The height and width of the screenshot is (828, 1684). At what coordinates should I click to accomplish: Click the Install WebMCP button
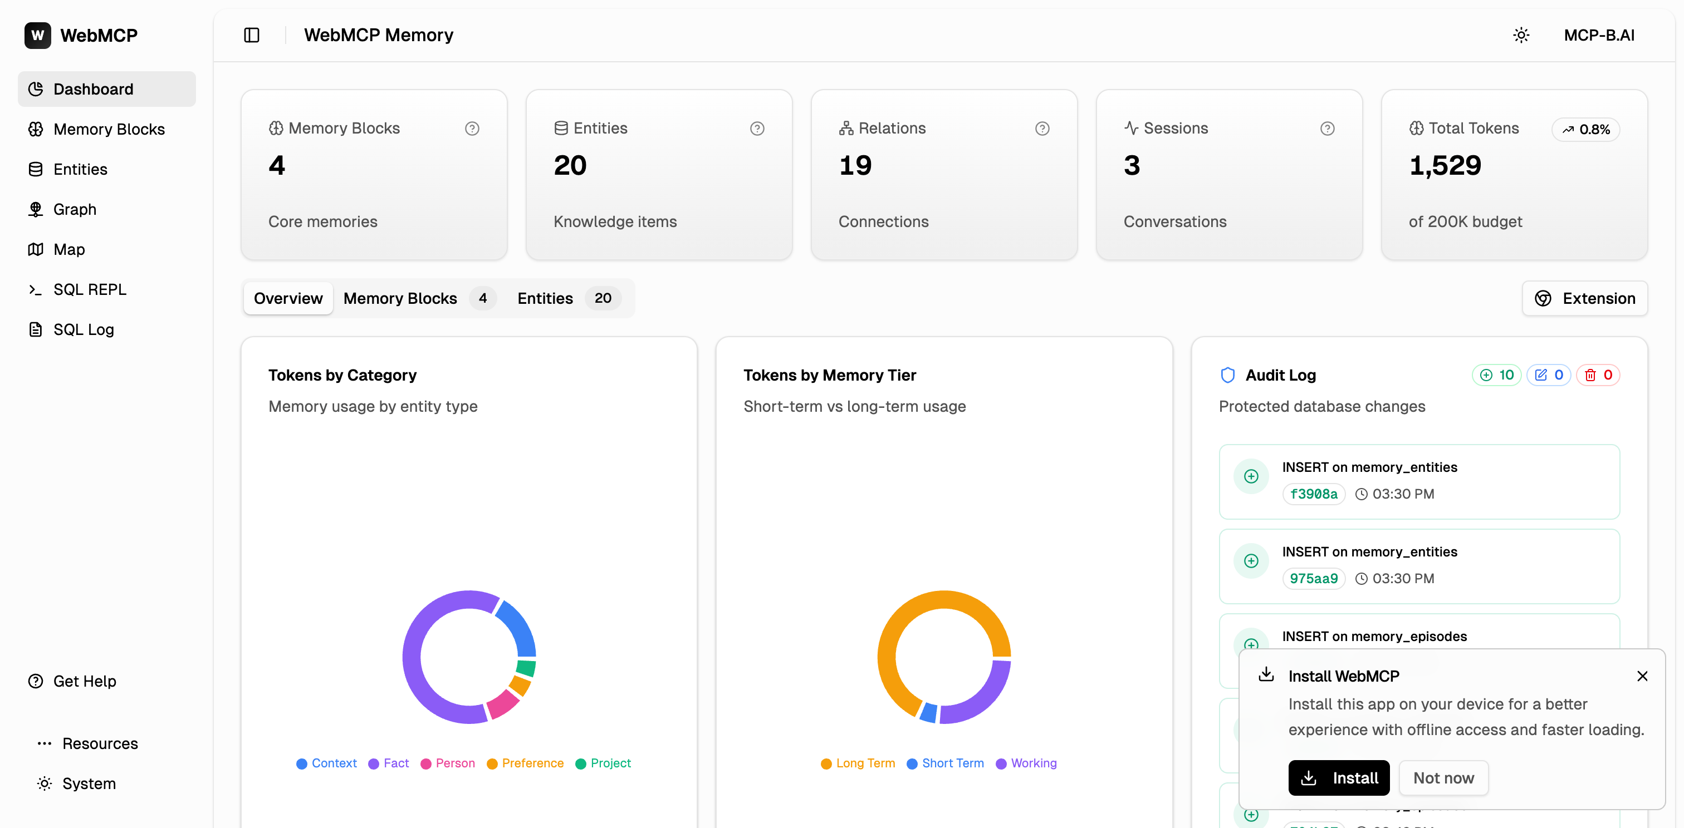(1339, 778)
